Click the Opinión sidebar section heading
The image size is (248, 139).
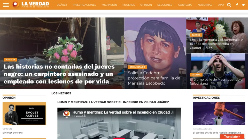pos(9,98)
